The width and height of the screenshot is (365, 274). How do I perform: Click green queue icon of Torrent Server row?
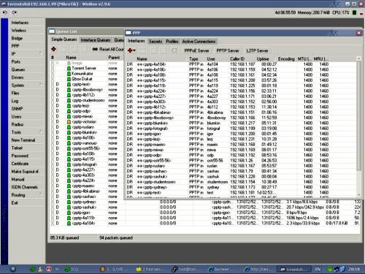pyautogui.click(x=69, y=69)
